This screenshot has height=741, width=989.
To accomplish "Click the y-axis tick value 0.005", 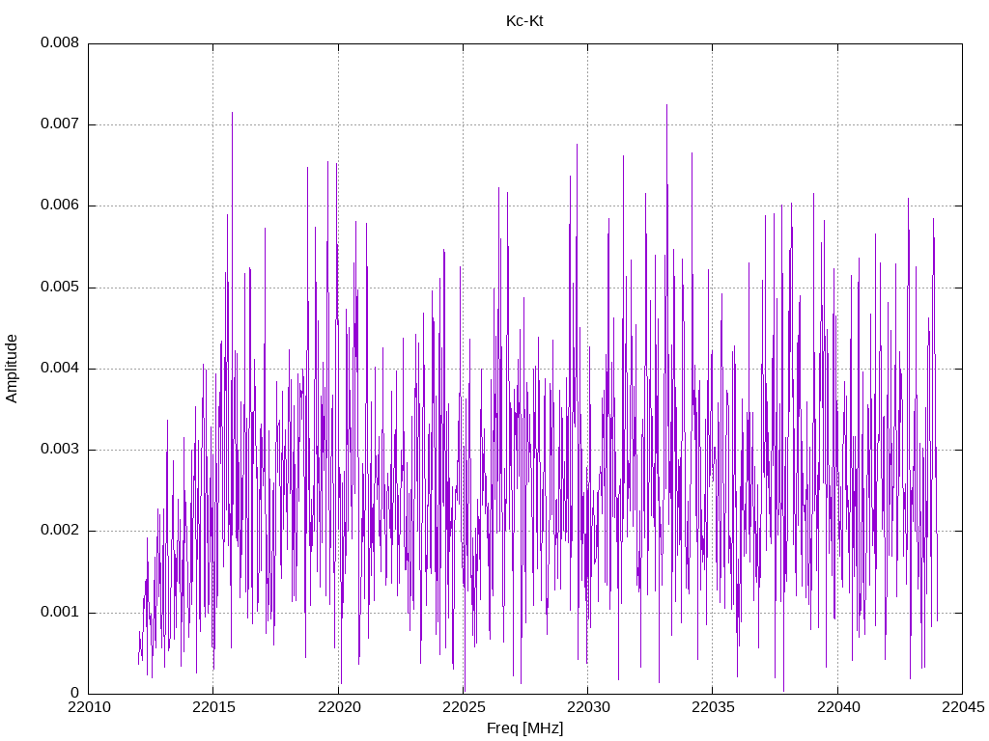I will [x=60, y=288].
